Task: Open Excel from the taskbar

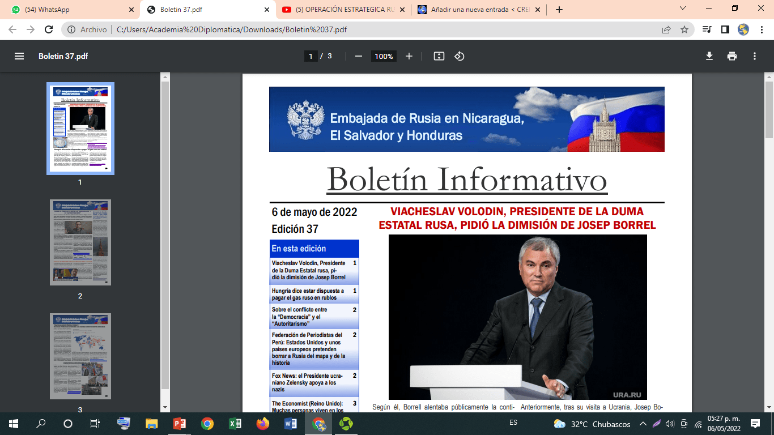Action: [x=235, y=423]
